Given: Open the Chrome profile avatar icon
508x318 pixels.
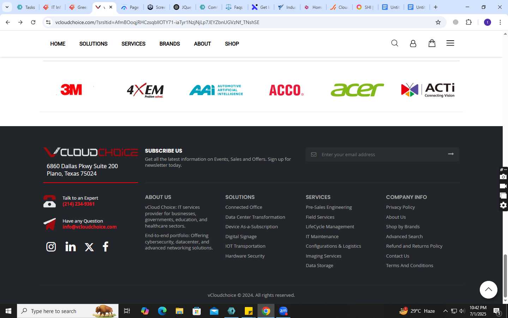Looking at the screenshot, I should tap(488, 22).
